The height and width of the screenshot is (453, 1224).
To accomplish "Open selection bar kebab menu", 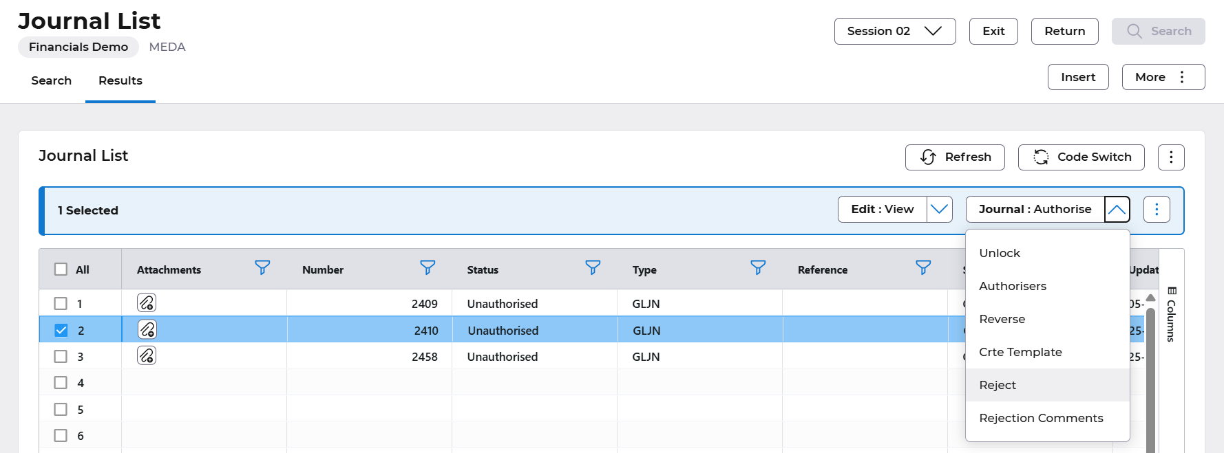I will 1157,210.
